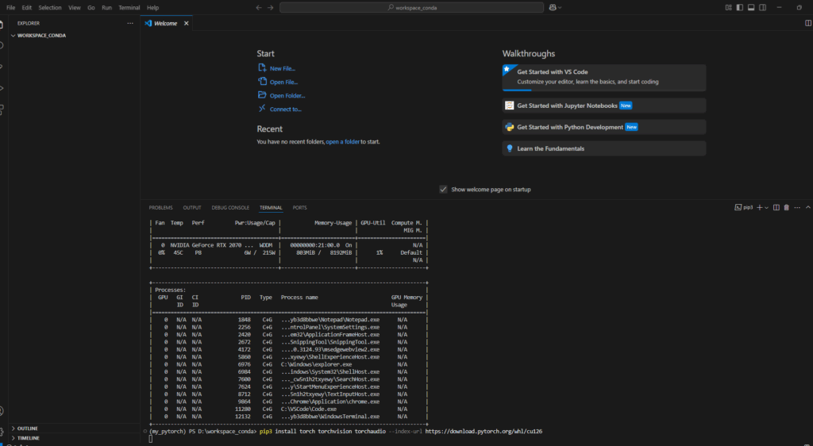
Task: Uncheck Show welcome page on startup
Action: 443,189
